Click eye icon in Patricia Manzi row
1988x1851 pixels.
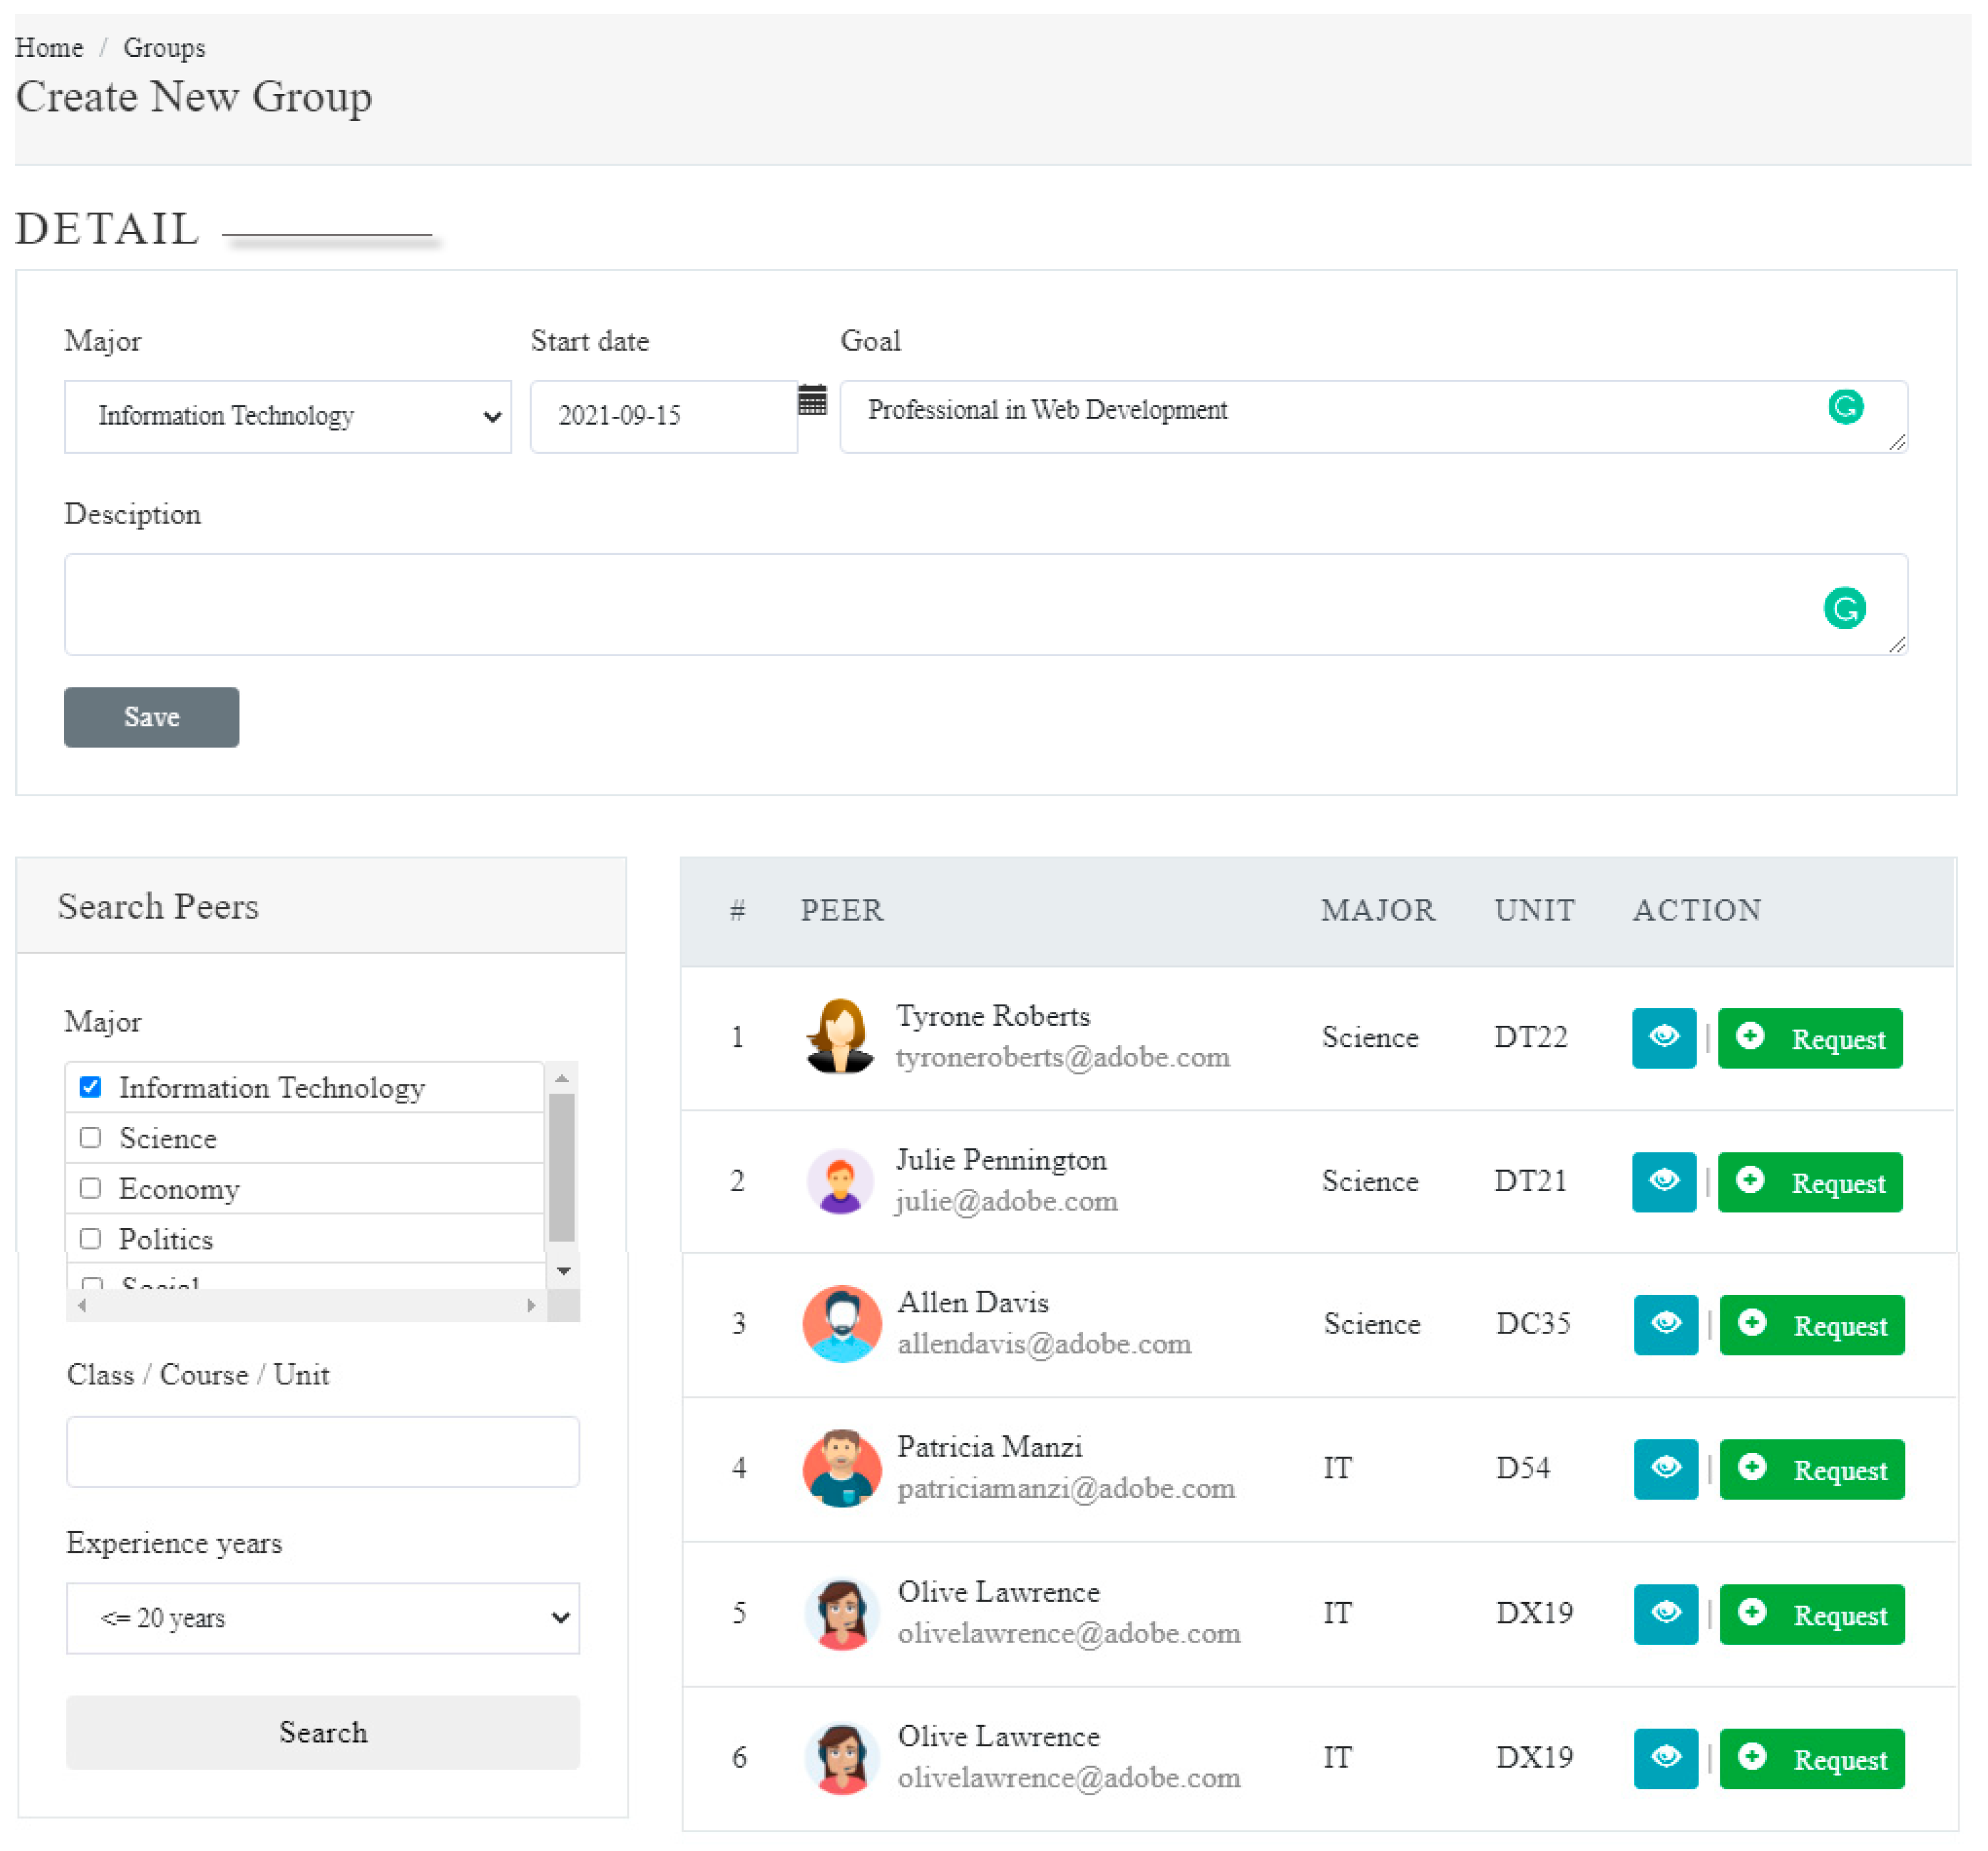click(x=1665, y=1469)
